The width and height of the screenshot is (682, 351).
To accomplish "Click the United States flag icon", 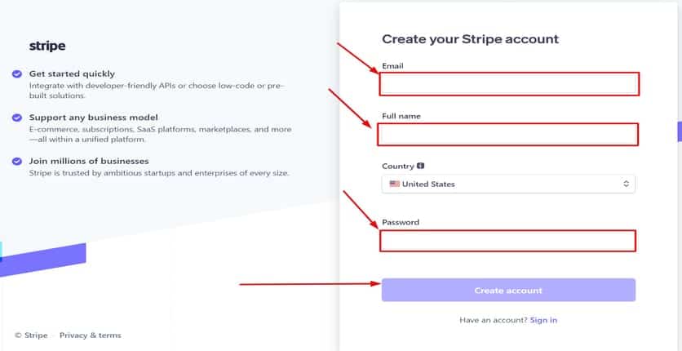I will point(394,184).
